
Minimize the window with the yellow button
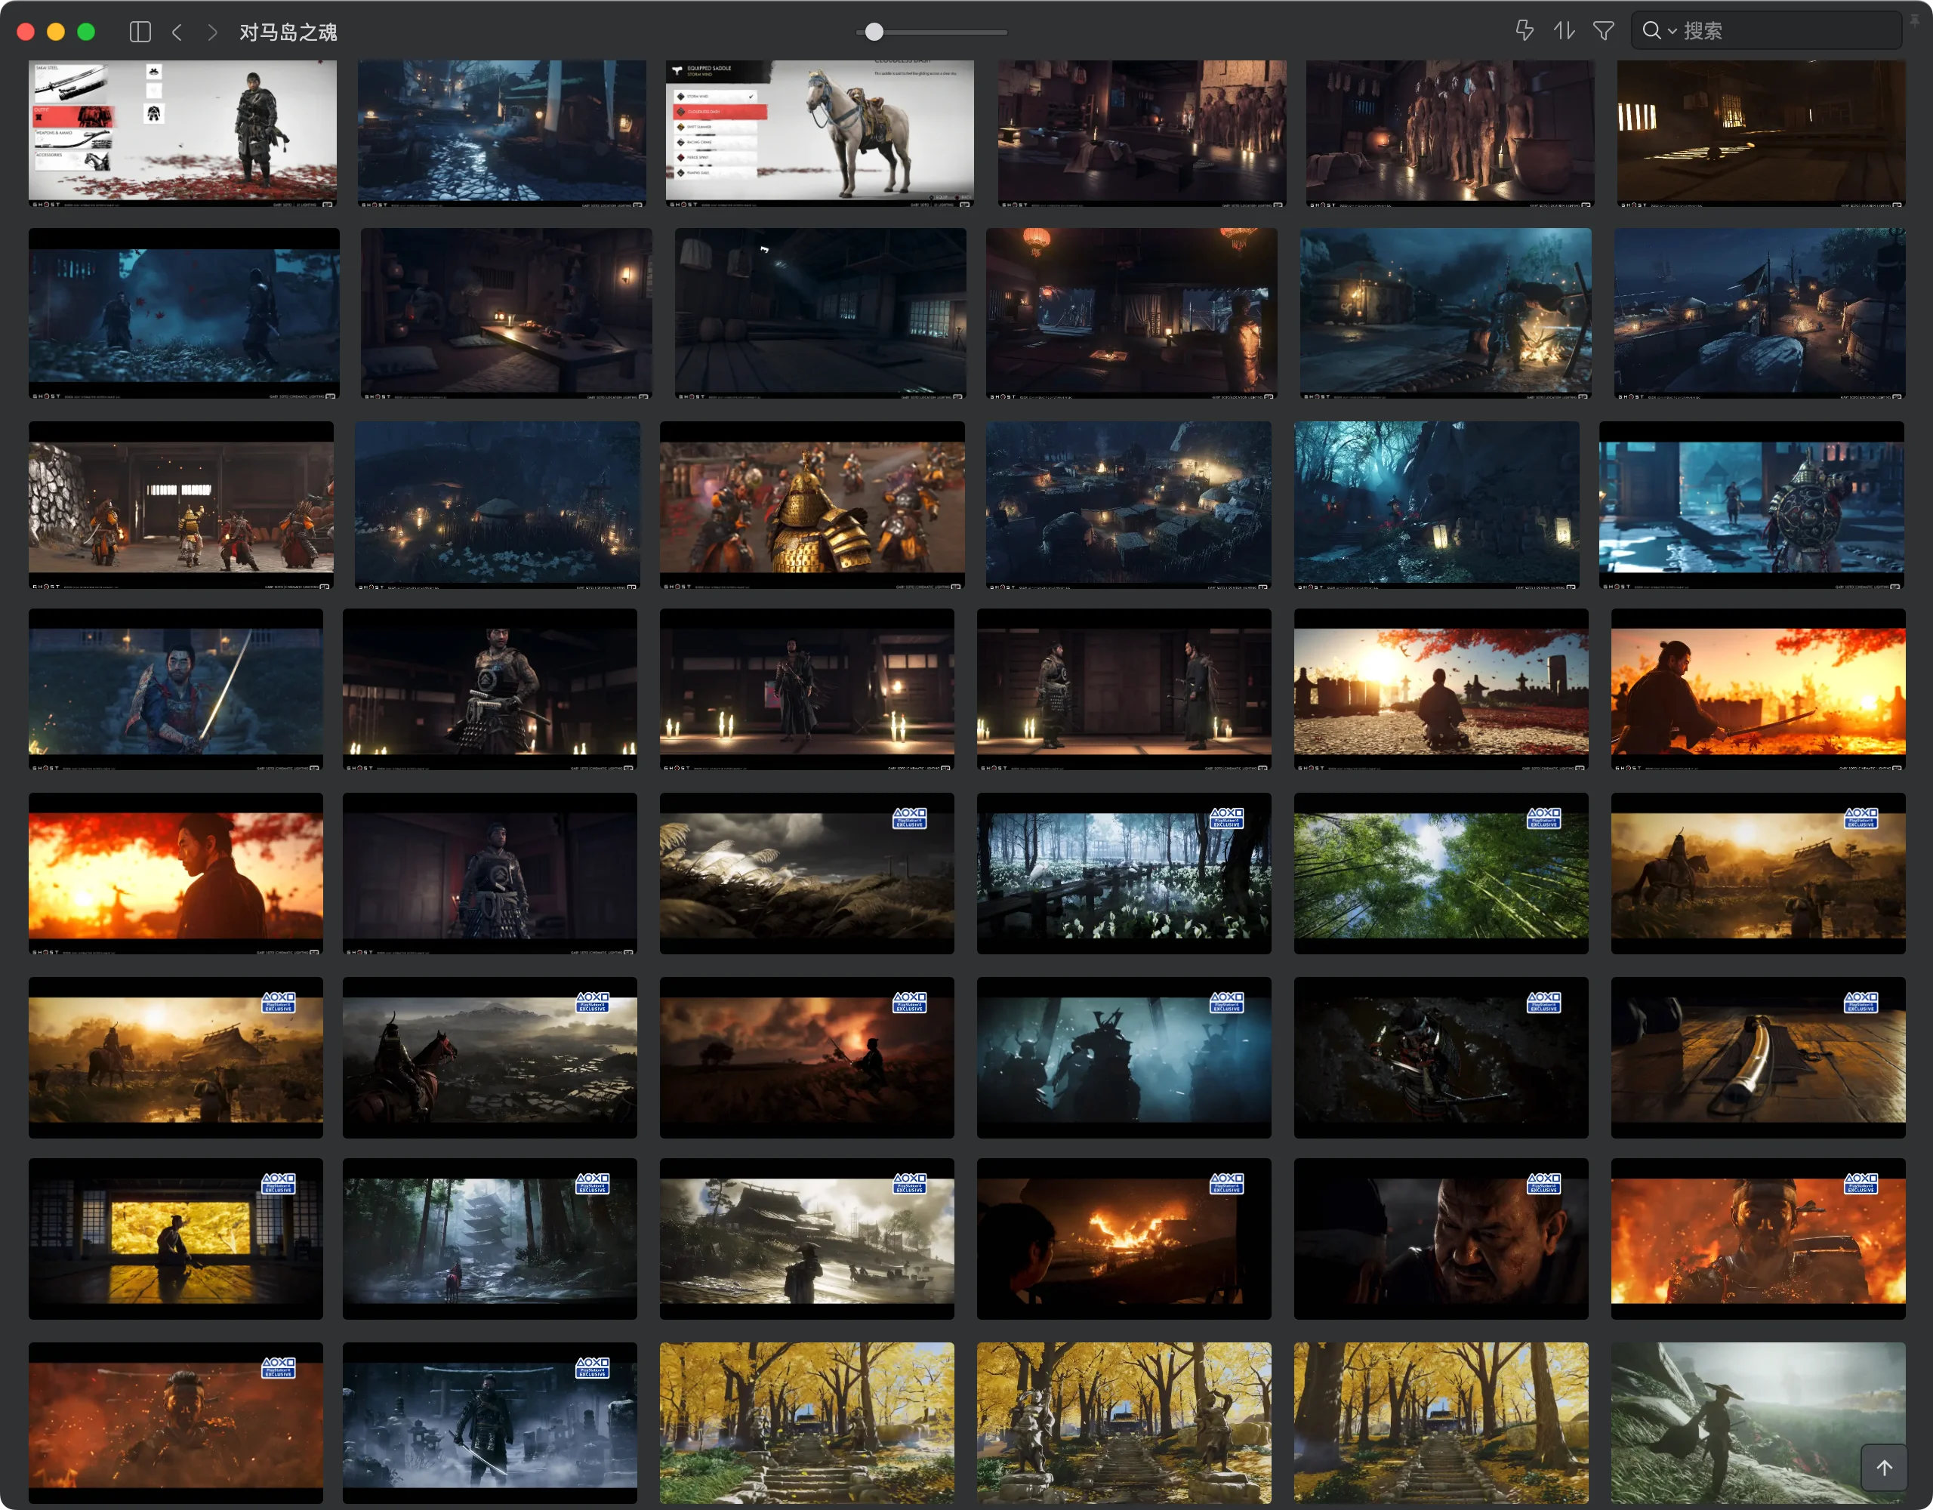56,32
